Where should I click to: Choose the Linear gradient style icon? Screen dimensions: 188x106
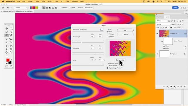[x=44, y=8]
